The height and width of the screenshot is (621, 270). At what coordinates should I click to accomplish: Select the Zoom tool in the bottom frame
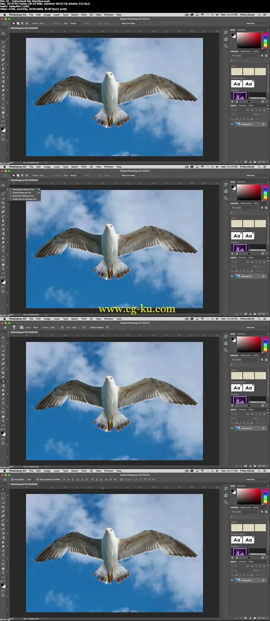click(3, 572)
